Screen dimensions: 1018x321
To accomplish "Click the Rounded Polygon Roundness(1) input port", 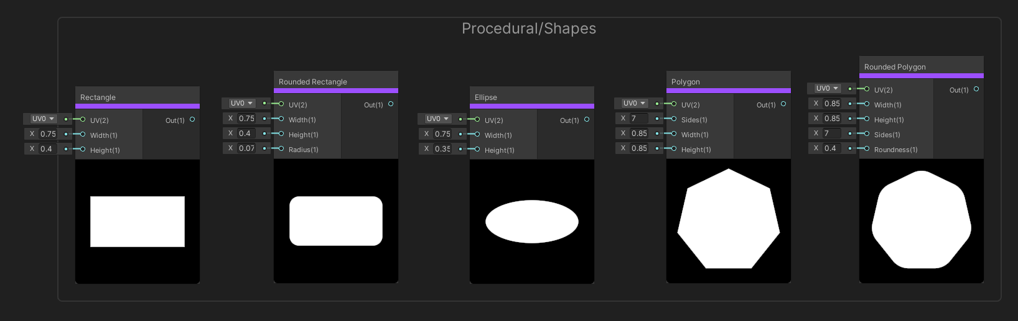I will coord(867,148).
